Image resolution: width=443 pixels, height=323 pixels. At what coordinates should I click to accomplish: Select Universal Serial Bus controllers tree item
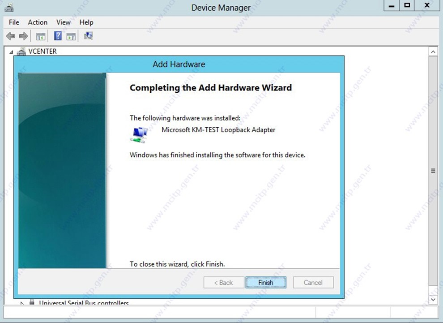click(x=84, y=303)
